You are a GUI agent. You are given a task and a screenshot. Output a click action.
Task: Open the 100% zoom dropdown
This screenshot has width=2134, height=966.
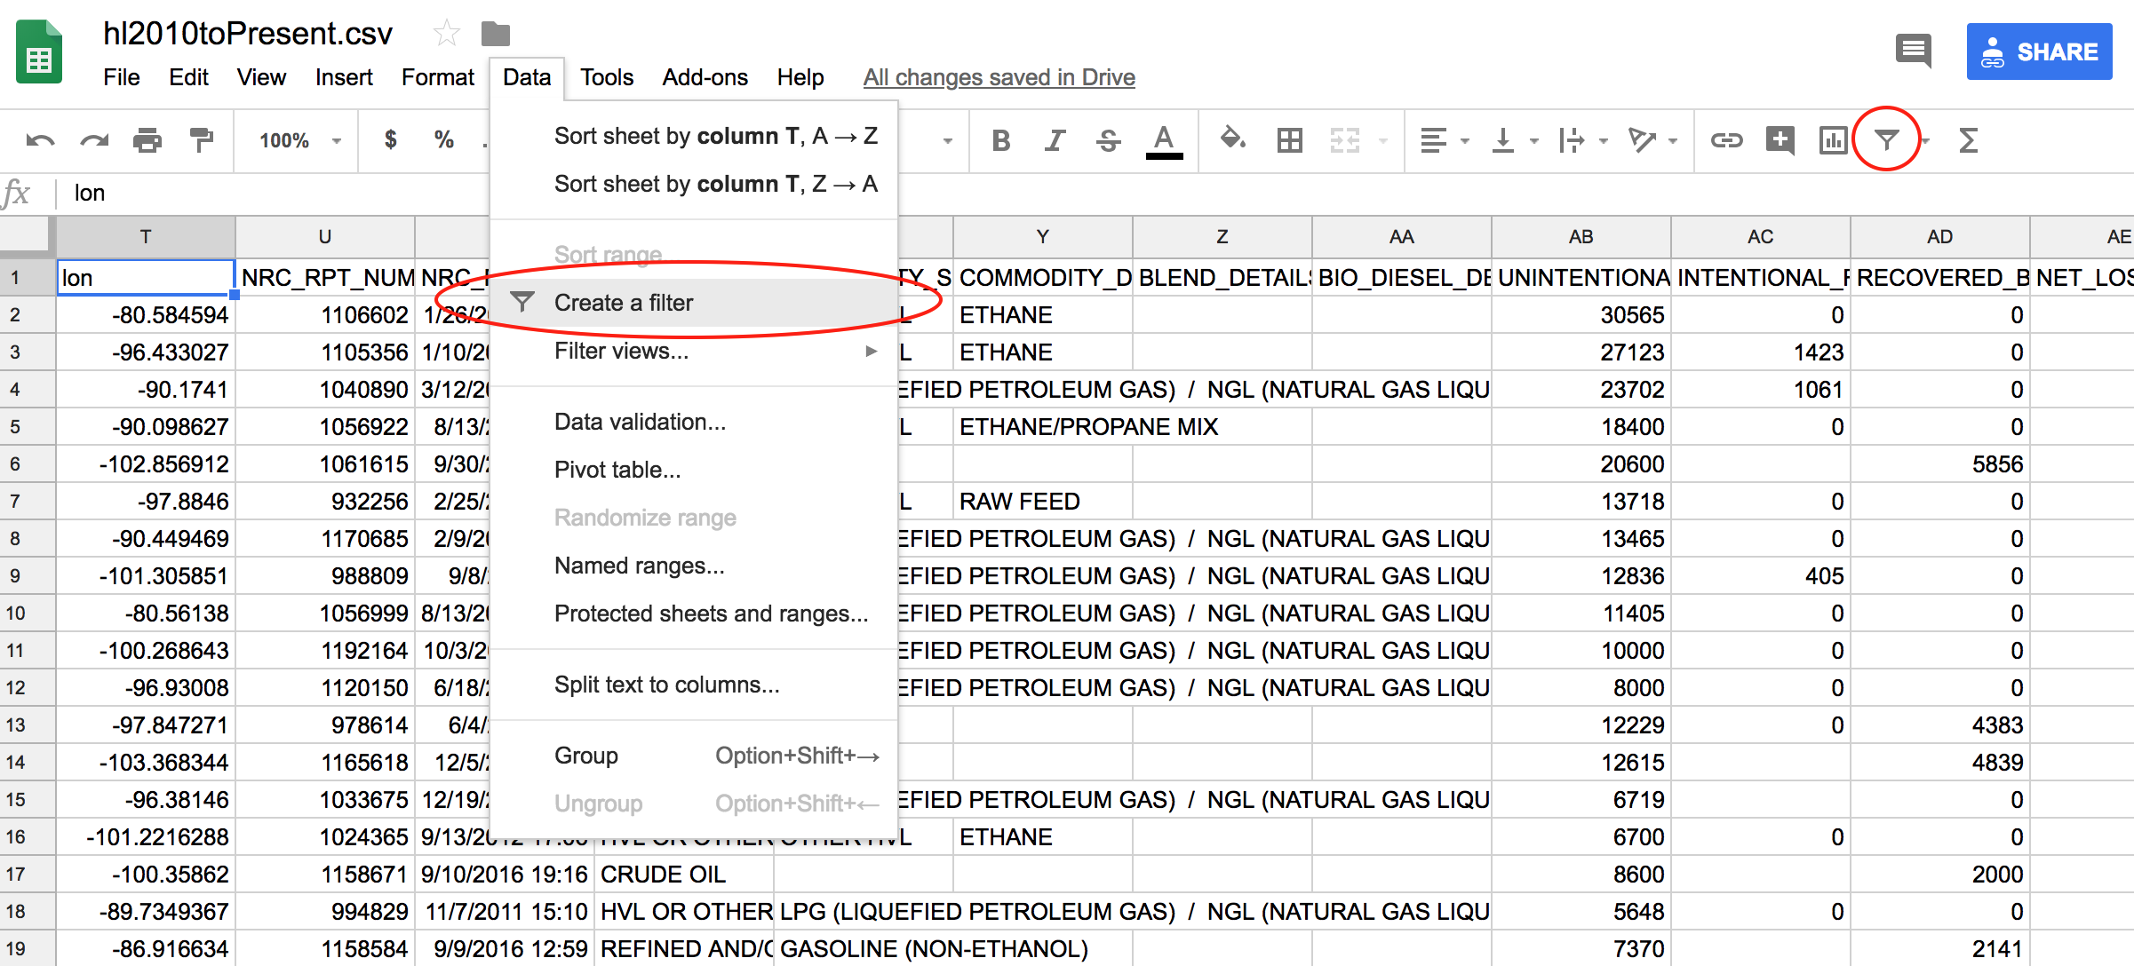pos(299,140)
